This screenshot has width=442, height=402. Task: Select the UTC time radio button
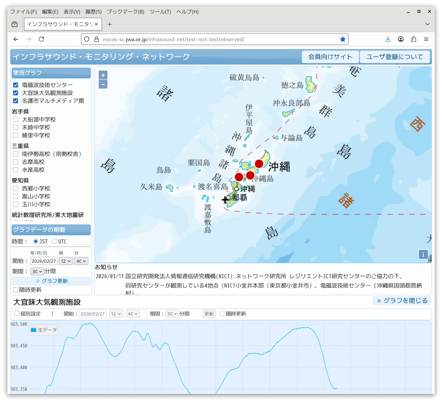(55, 242)
